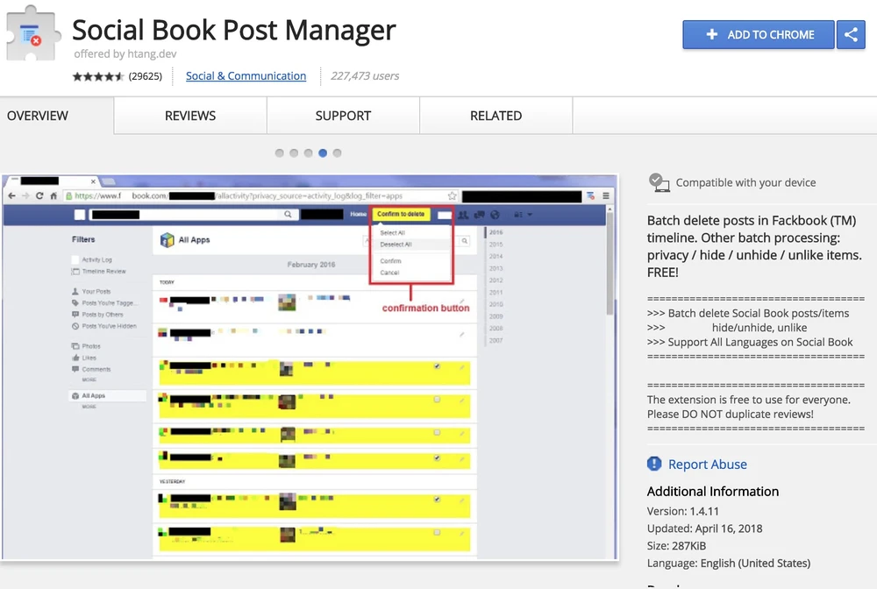Click the star rating graphic
Viewport: 877px width, 589px height.
click(97, 76)
